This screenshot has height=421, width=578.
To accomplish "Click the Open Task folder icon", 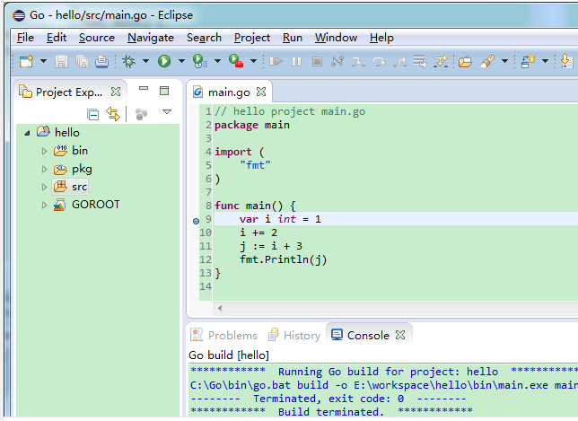I will [465, 61].
